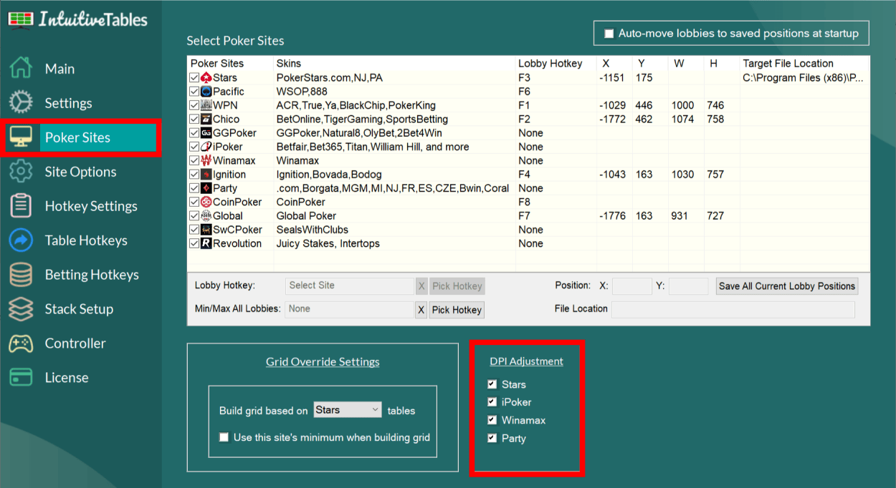Click the GGPoker site logo icon
This screenshot has width=896, height=488.
(206, 133)
